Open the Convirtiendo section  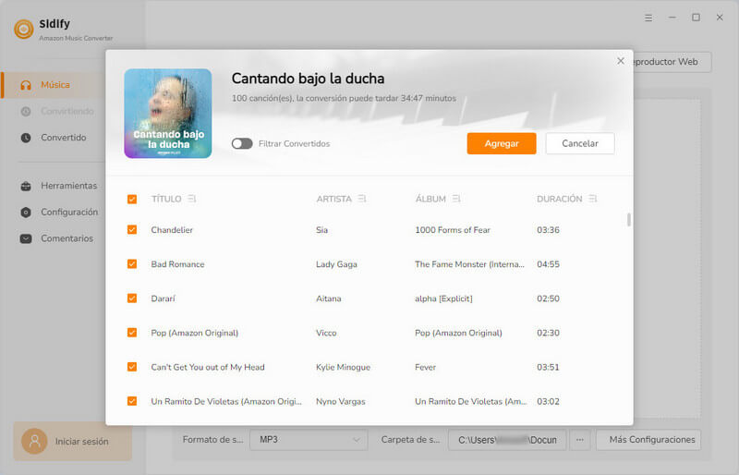(x=67, y=111)
